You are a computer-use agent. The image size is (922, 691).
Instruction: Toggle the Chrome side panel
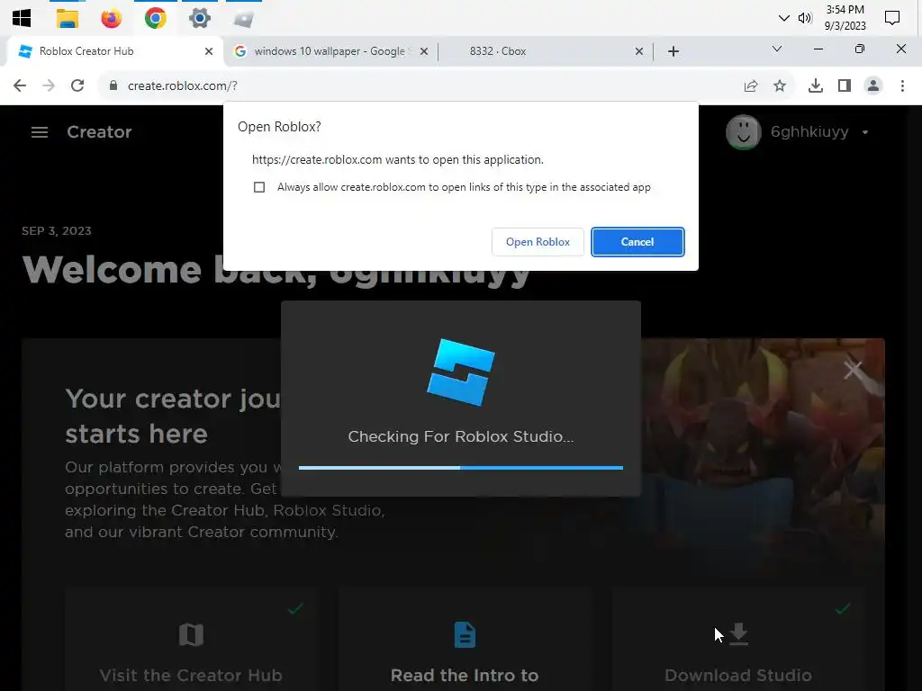click(x=845, y=85)
